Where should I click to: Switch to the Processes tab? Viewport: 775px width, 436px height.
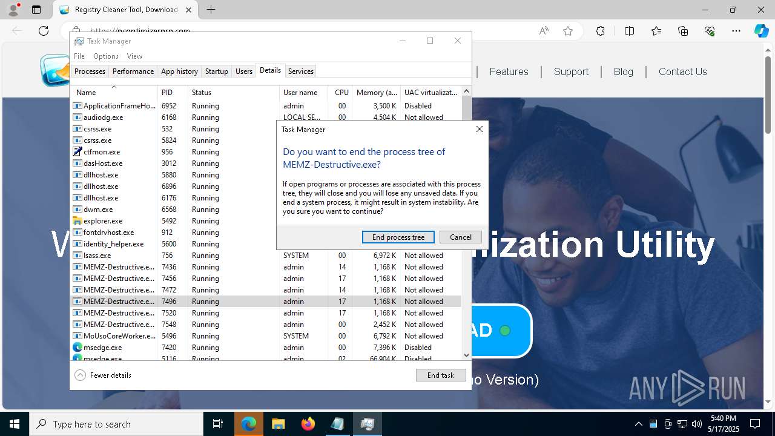90,71
